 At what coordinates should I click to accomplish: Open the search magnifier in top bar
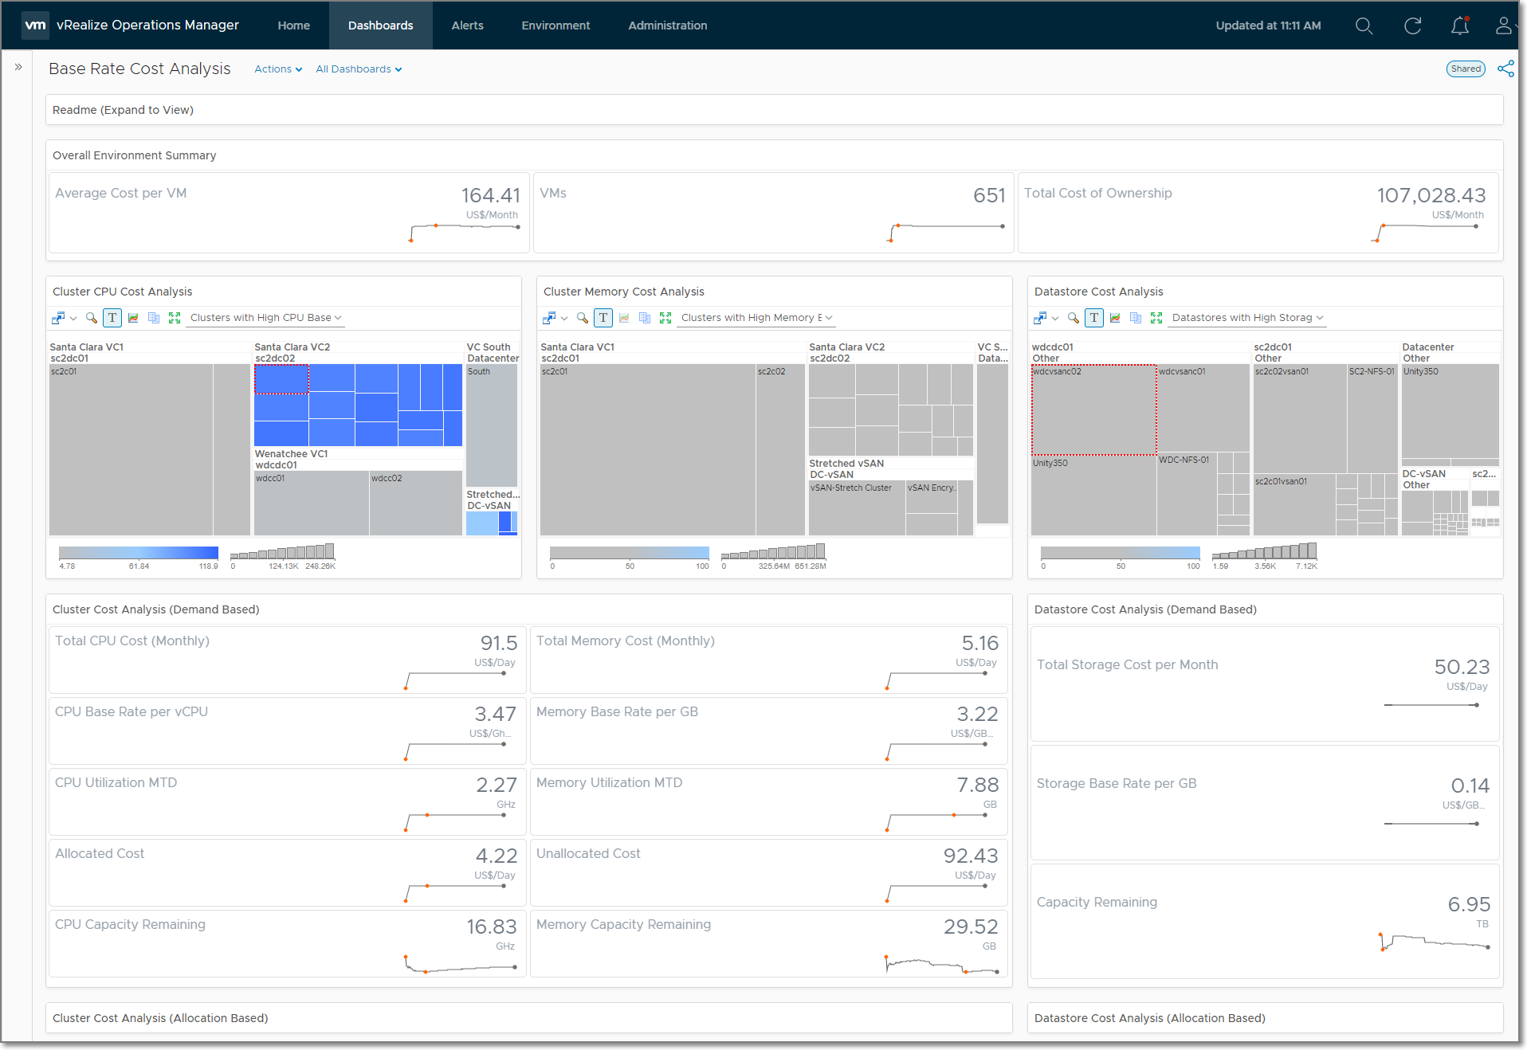1364,25
